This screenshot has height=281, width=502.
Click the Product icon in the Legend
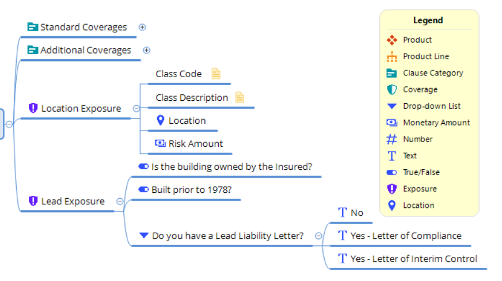pyautogui.click(x=392, y=40)
